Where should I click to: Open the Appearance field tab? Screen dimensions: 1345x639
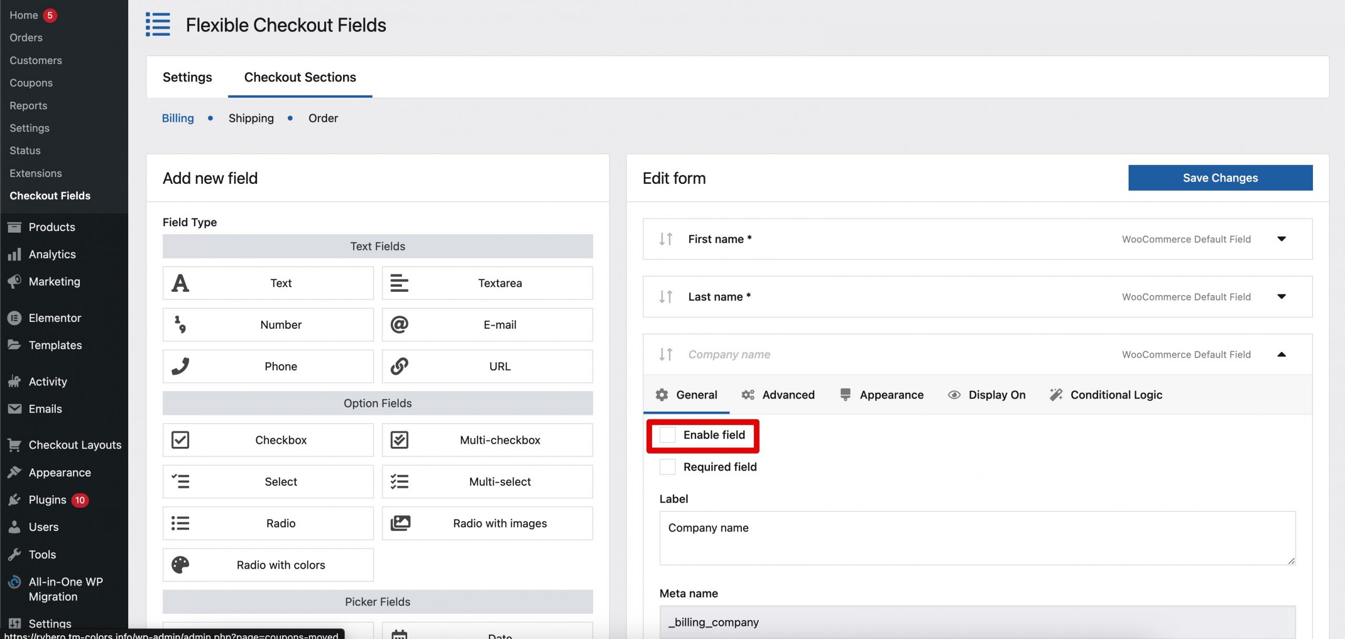coord(881,395)
